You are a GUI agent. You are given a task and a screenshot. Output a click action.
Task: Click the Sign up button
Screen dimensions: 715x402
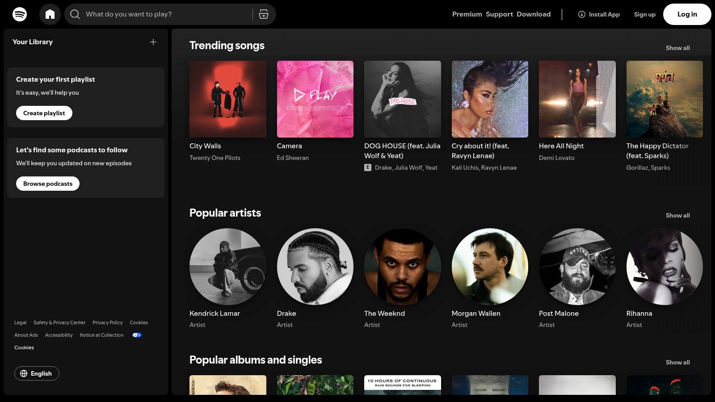point(644,14)
